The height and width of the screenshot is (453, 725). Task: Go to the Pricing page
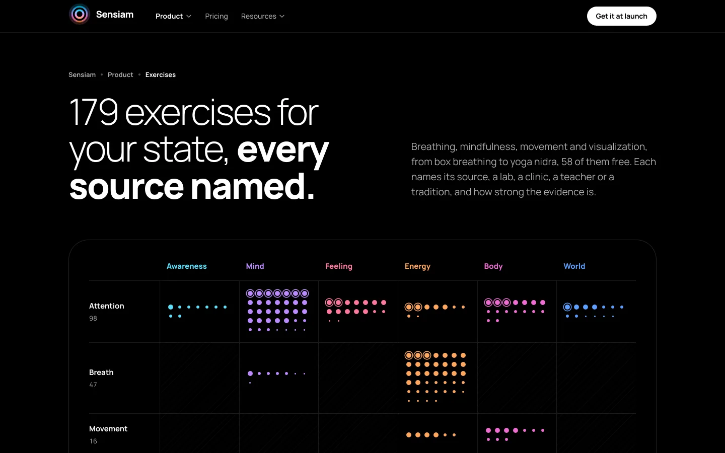pyautogui.click(x=216, y=16)
